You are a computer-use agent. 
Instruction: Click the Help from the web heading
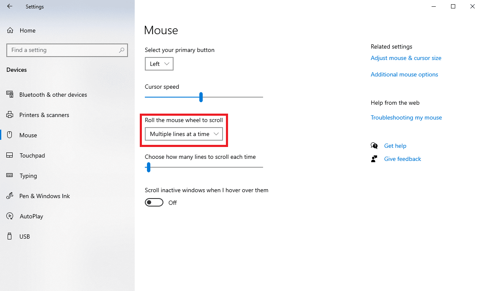tap(395, 103)
